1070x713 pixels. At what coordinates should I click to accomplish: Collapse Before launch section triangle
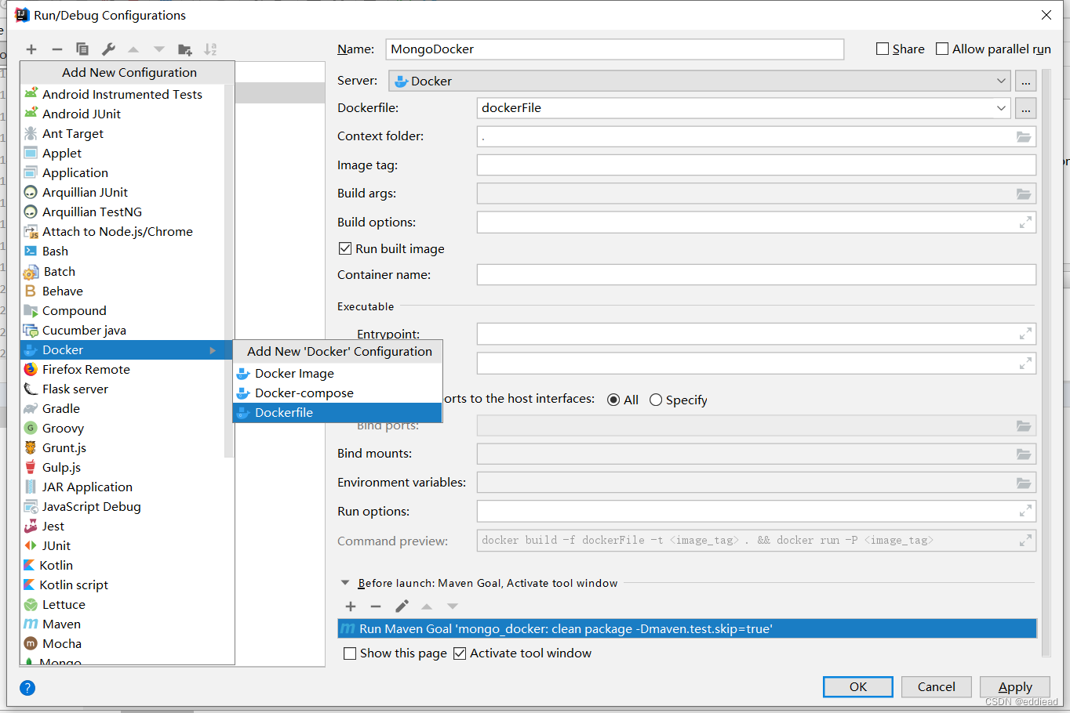click(x=345, y=583)
